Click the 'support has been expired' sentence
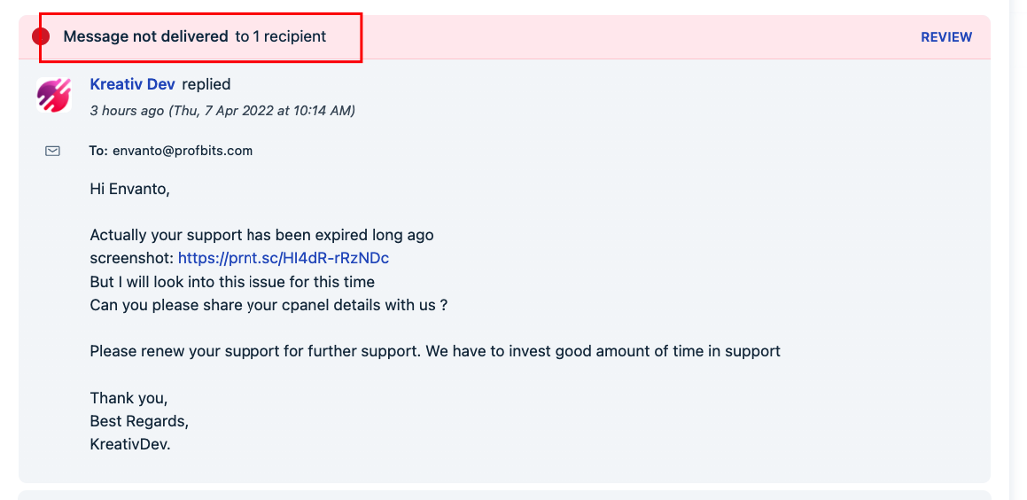Screen dimensions: 1027x500 pos(262,235)
